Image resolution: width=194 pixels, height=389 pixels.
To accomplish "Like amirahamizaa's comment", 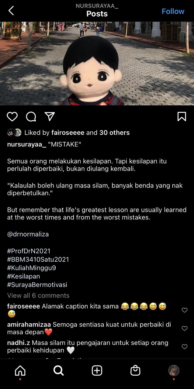I will 184,328.
